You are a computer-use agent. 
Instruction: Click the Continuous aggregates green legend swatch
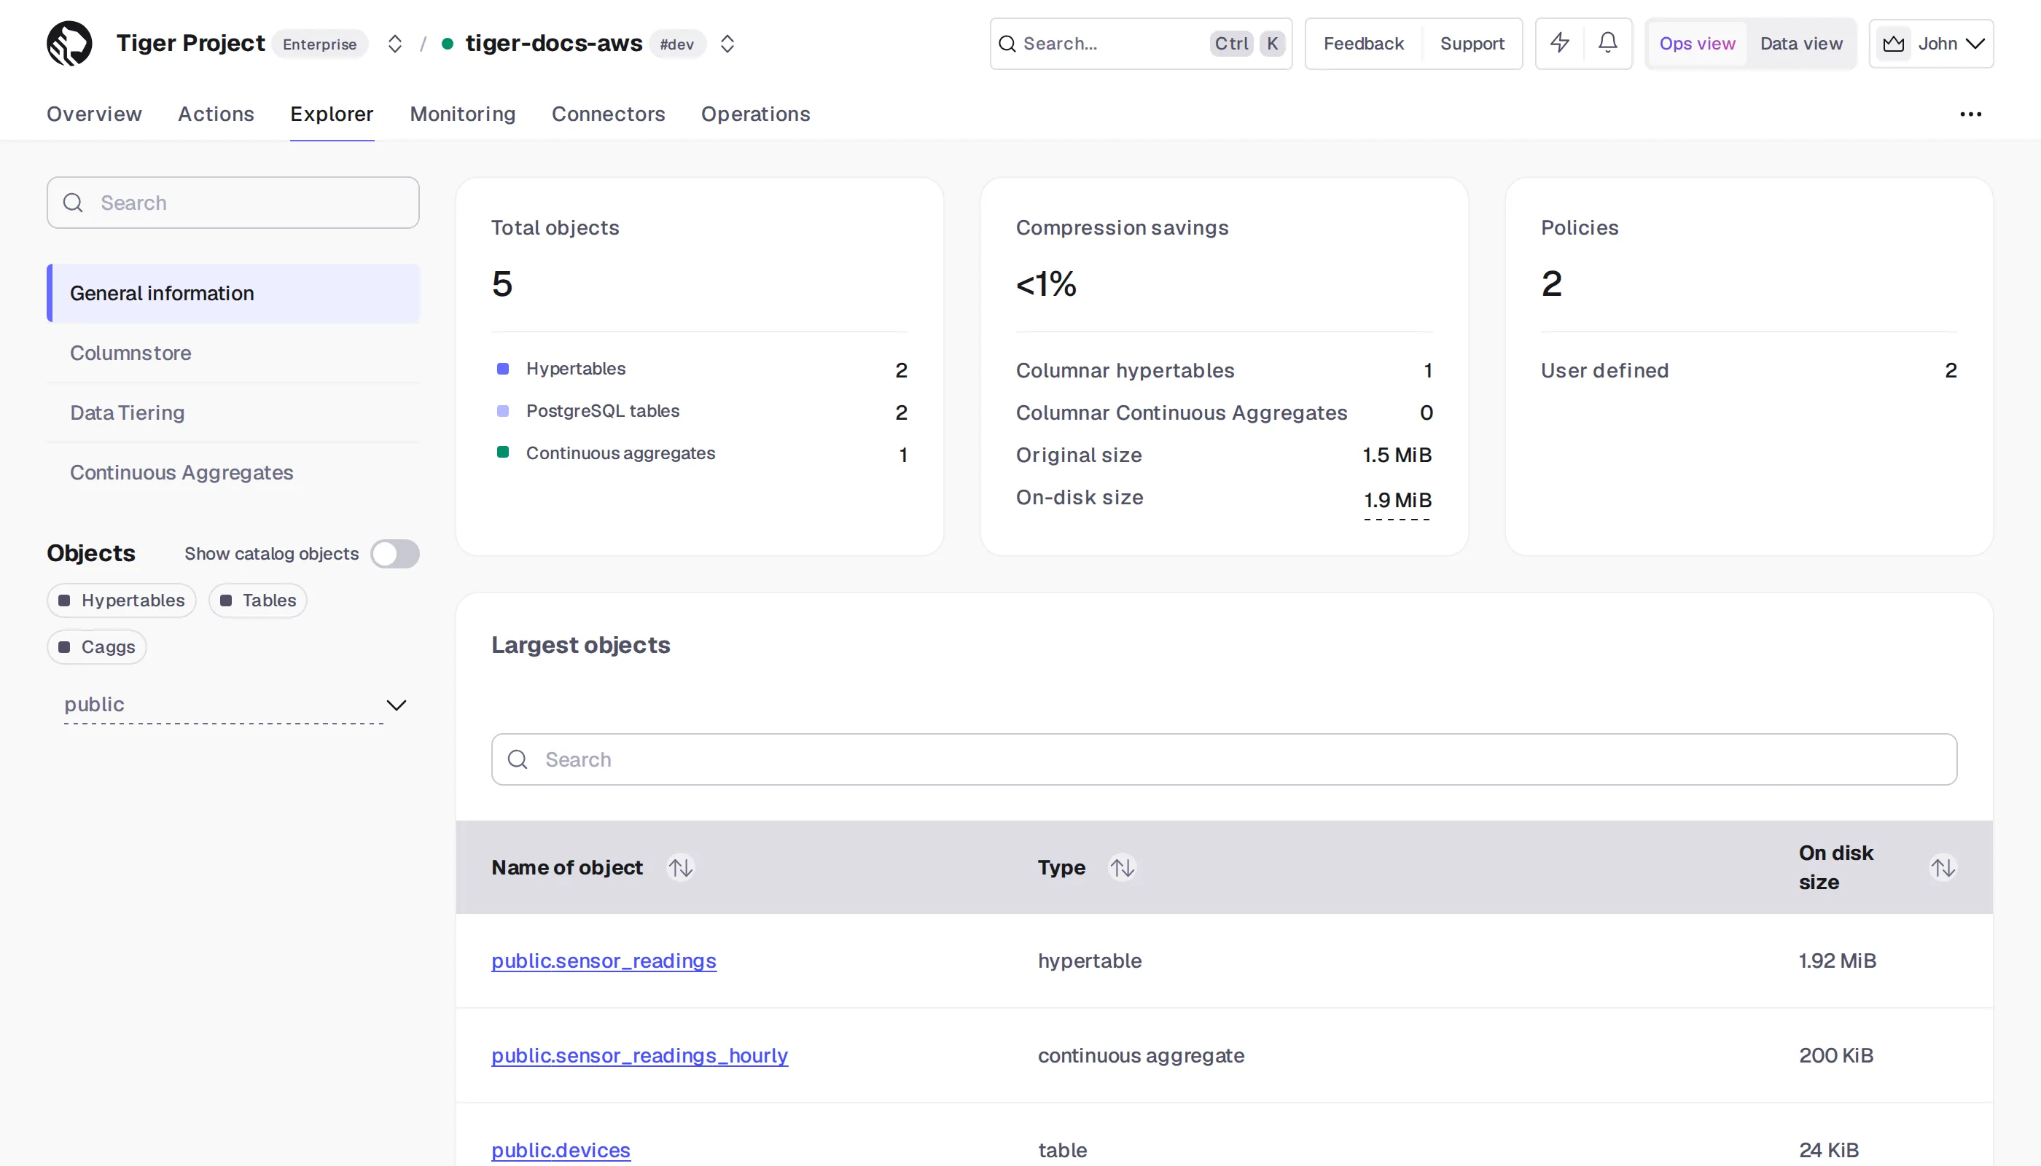[x=503, y=453]
